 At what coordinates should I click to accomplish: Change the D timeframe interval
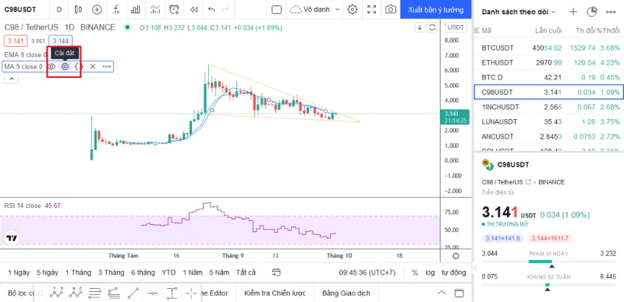(x=59, y=9)
